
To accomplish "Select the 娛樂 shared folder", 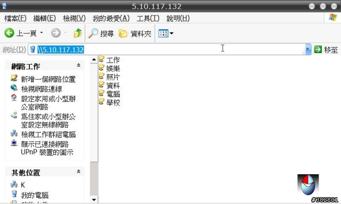I will coord(109,69).
